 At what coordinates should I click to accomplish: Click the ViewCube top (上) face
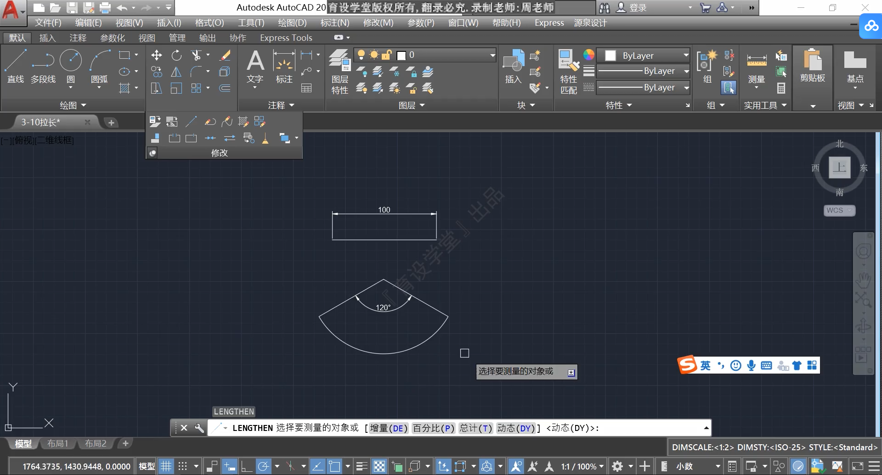click(839, 168)
